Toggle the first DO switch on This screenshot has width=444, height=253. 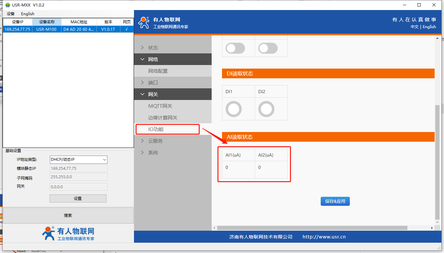click(235, 49)
